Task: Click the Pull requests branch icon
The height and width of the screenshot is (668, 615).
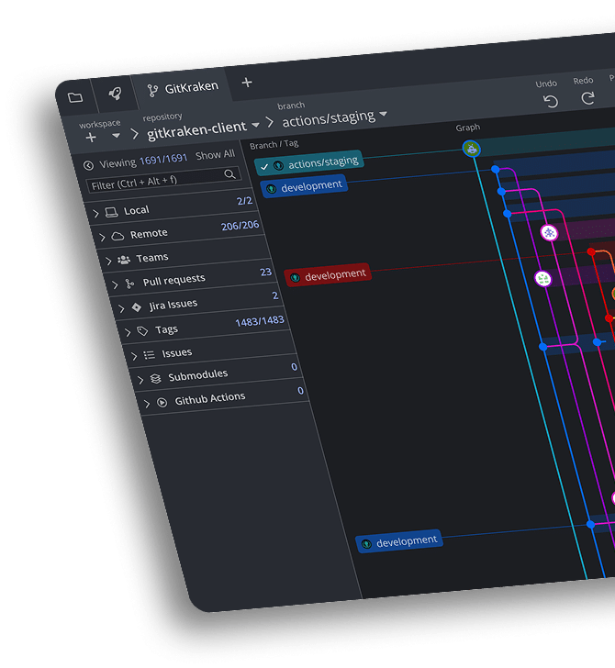Action: (129, 284)
